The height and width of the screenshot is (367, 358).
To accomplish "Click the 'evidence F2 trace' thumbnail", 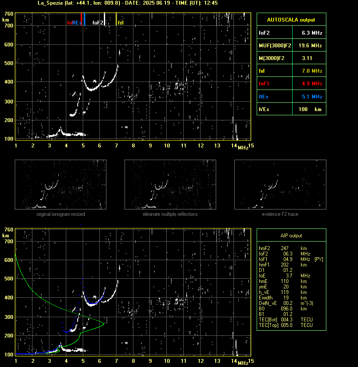I will tap(280, 185).
